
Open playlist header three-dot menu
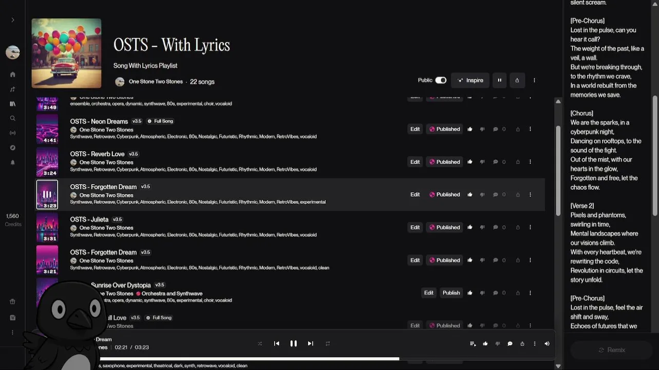534,80
